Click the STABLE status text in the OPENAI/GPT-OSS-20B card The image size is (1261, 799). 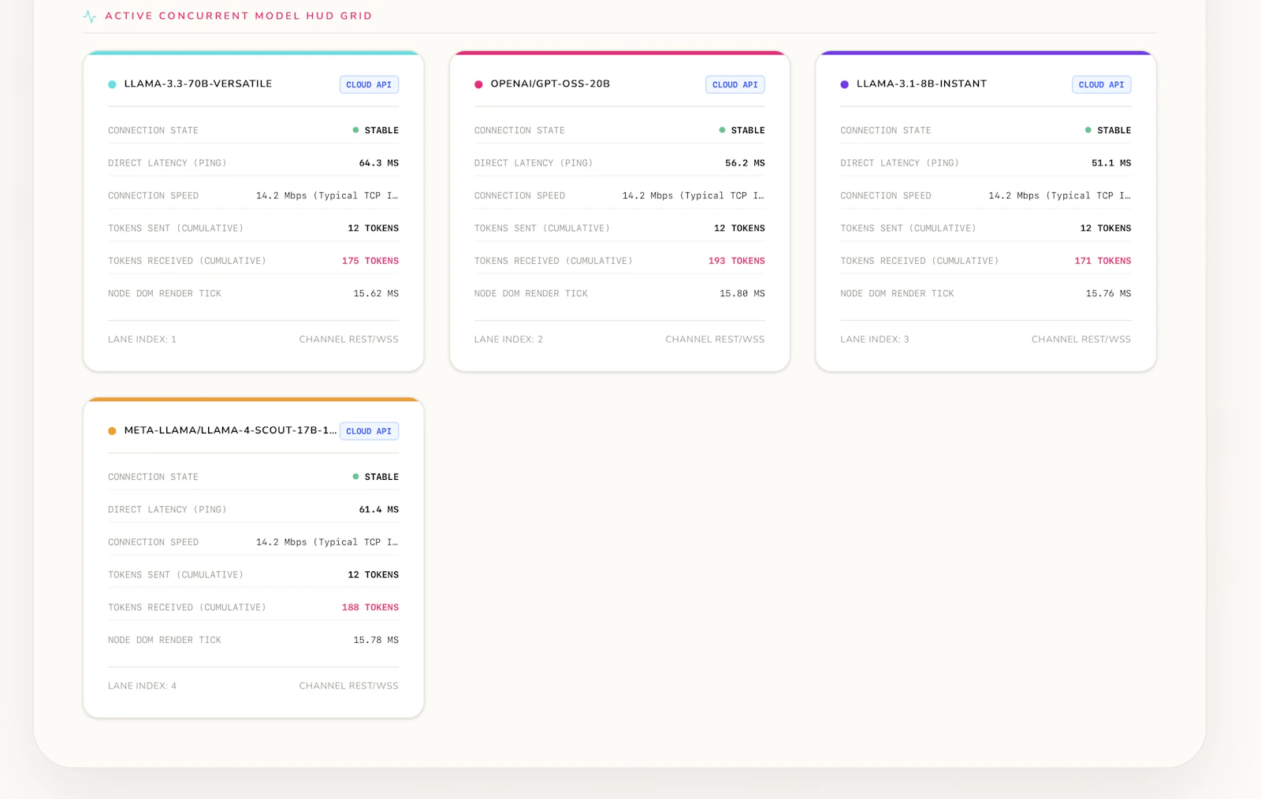click(x=748, y=130)
